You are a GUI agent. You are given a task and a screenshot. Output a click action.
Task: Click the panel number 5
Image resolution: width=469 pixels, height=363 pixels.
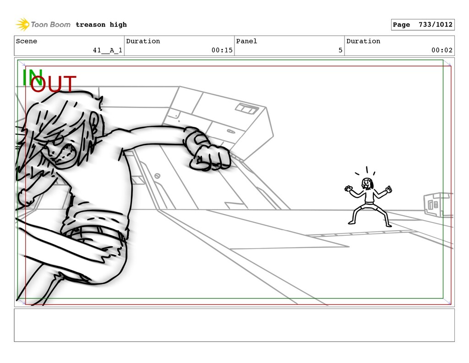pos(340,50)
